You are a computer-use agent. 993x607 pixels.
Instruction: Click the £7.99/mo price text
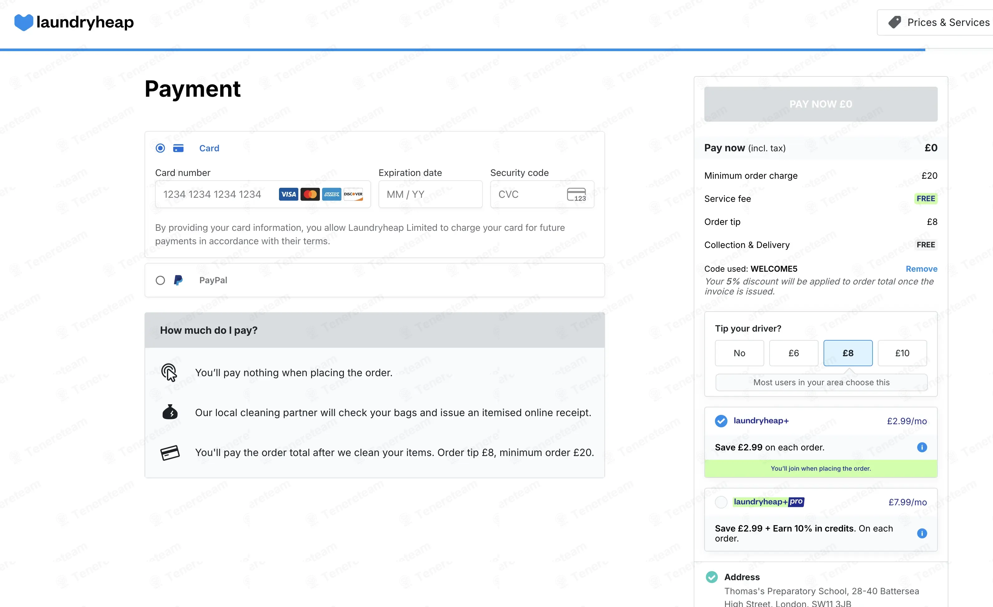pyautogui.click(x=907, y=502)
